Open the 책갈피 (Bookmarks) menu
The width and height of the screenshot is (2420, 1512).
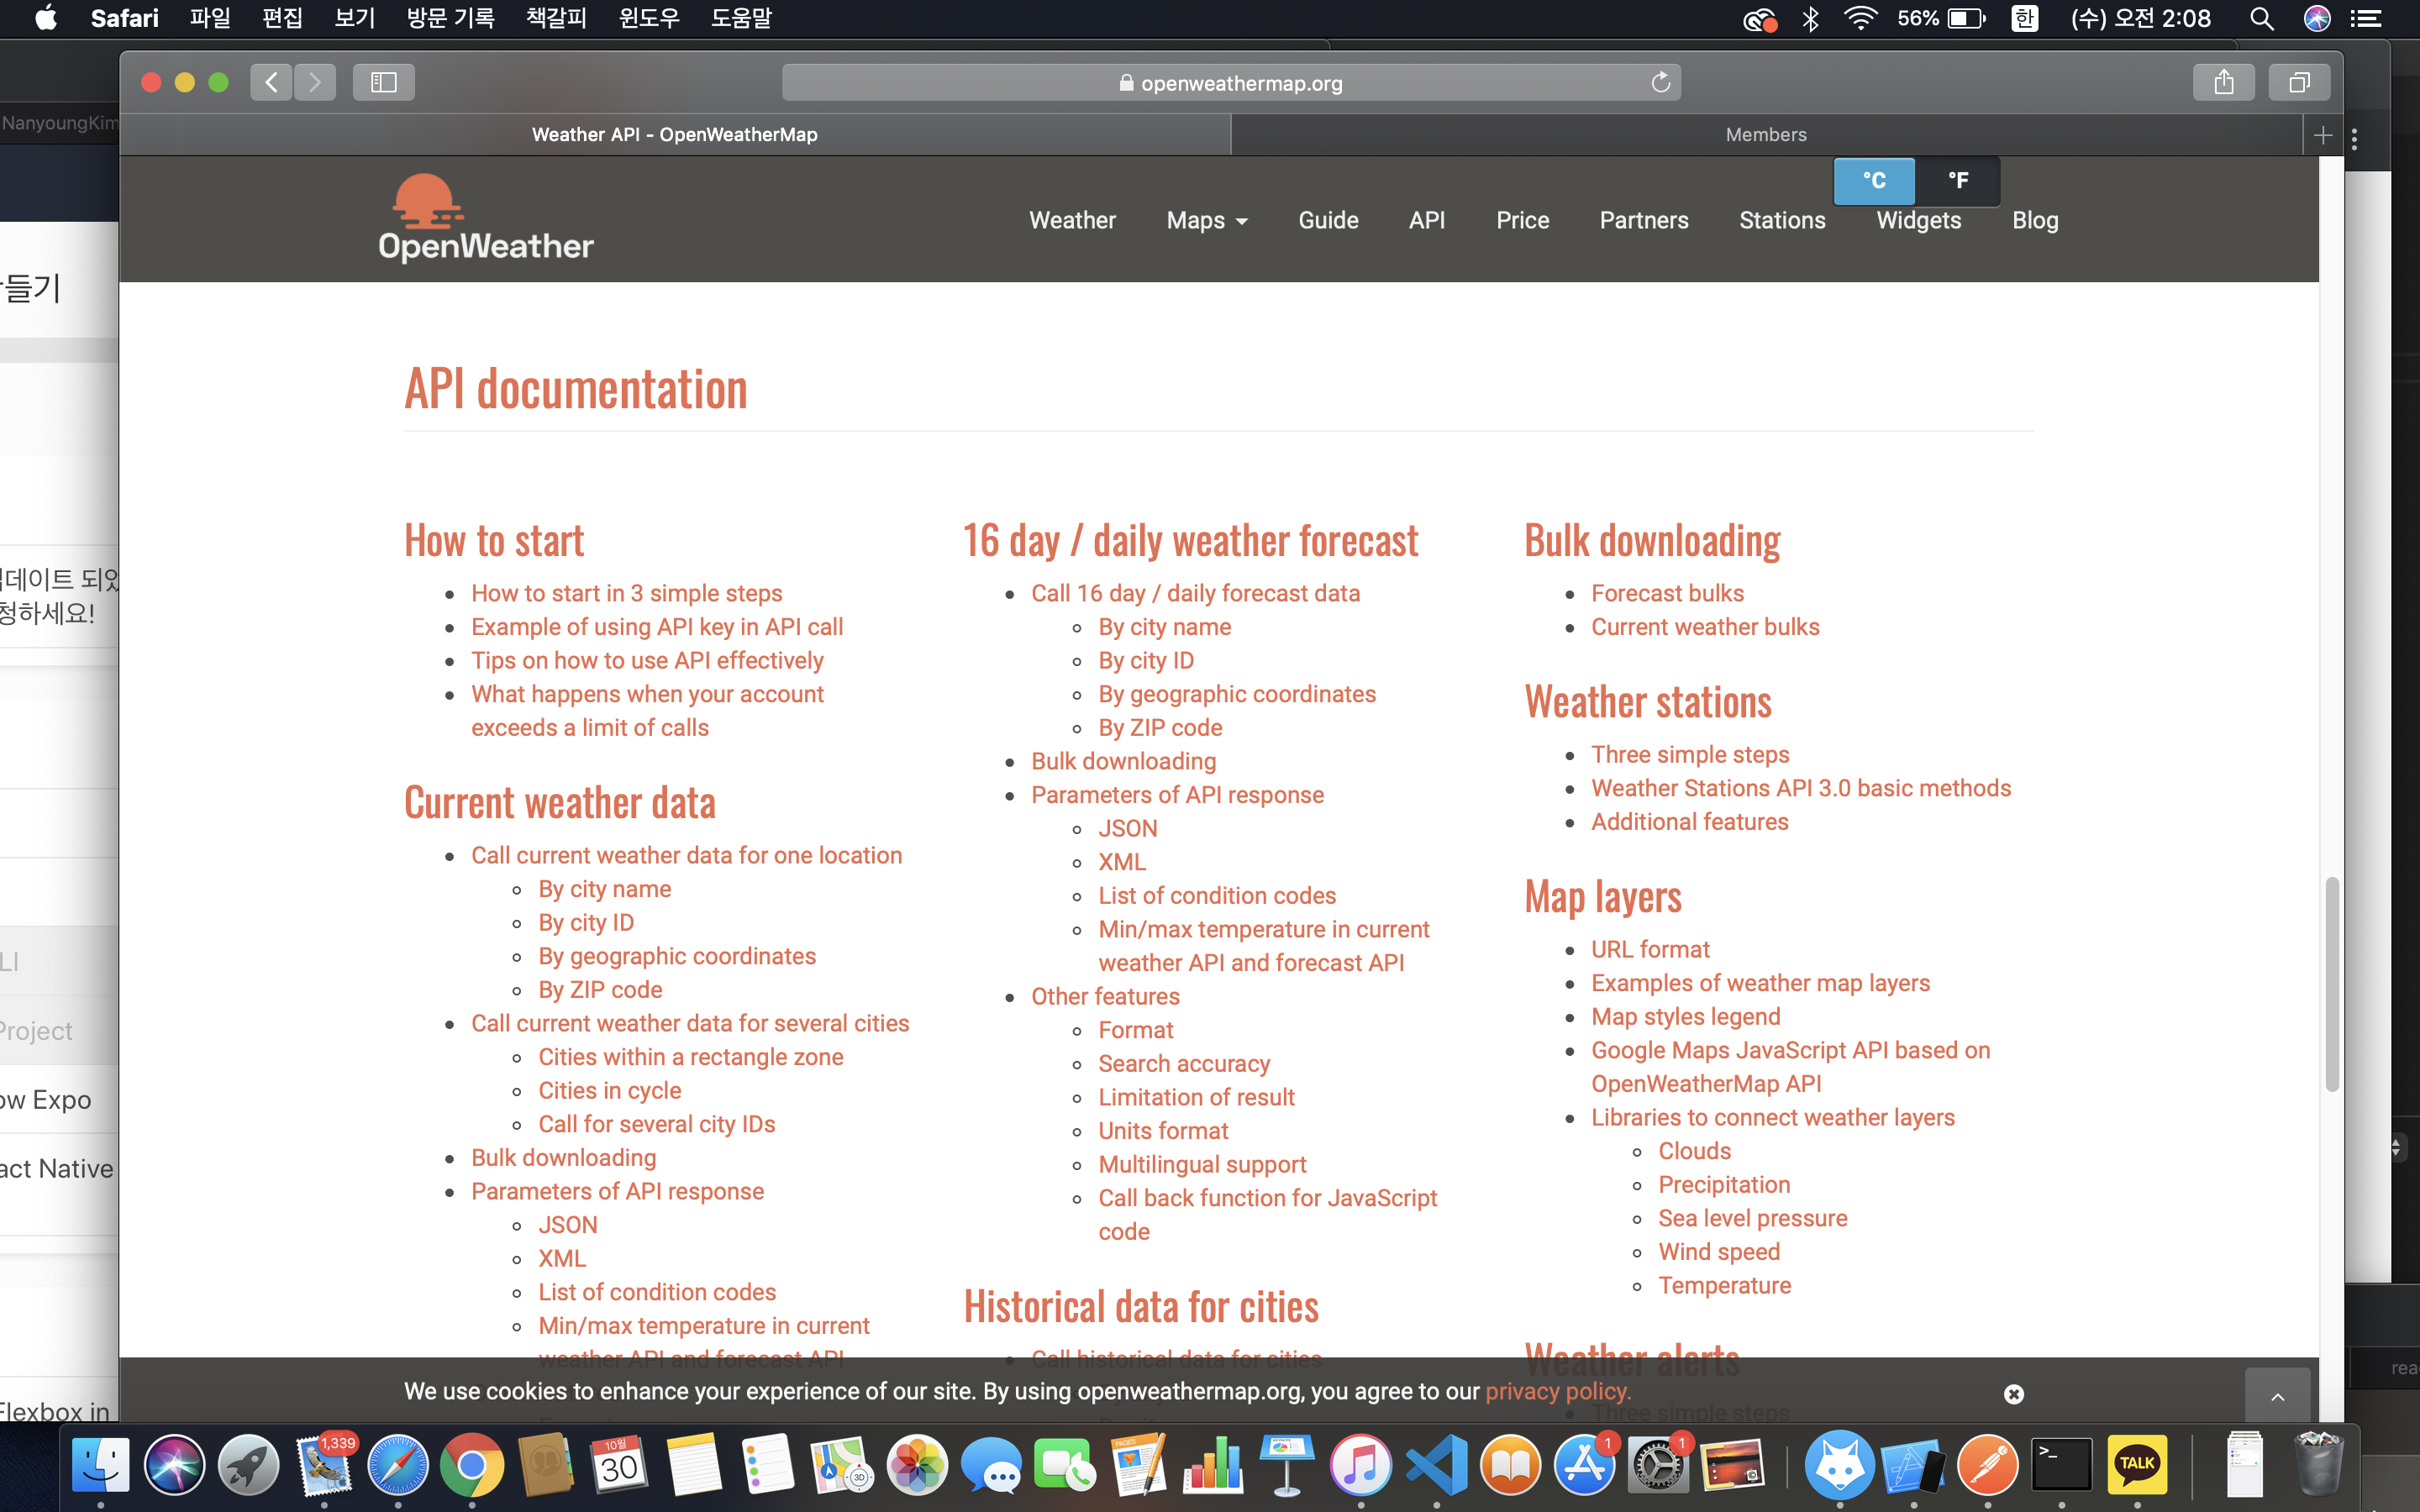pyautogui.click(x=556, y=18)
